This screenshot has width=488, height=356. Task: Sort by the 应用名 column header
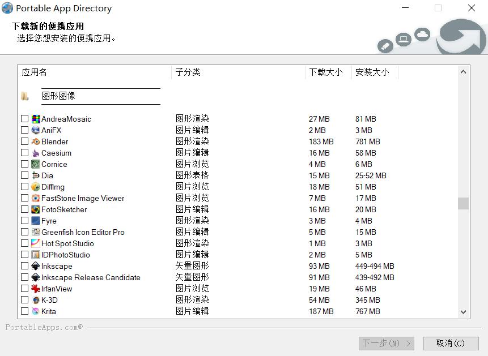[x=94, y=72]
